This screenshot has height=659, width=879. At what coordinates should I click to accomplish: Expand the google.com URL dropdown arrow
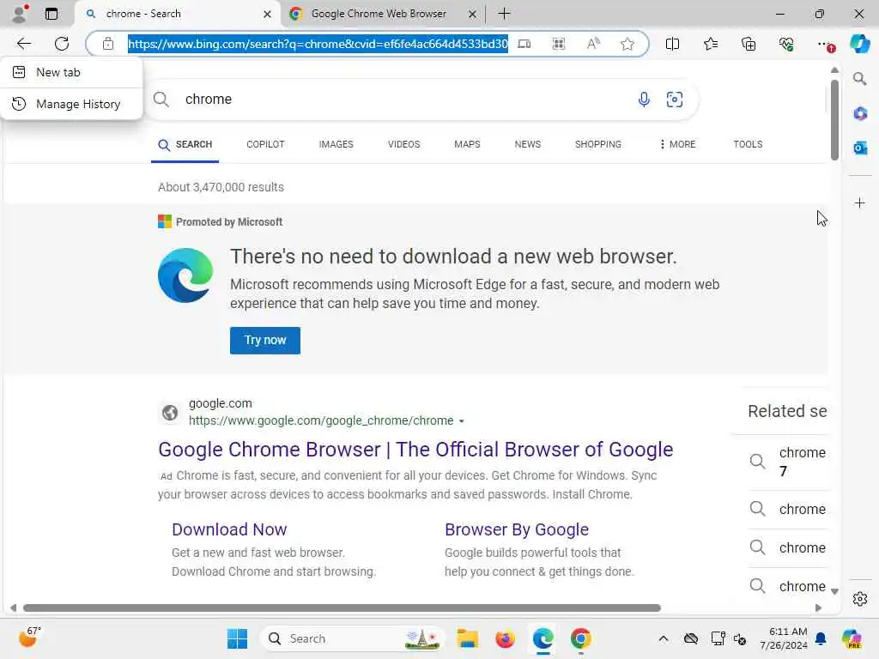tap(461, 420)
